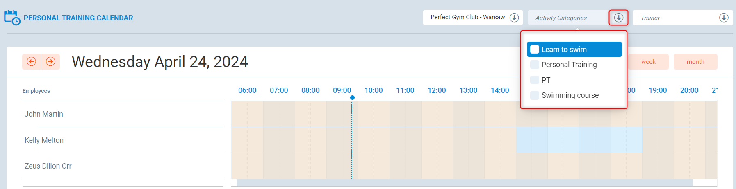Click Kelly Melton's blue availability block

(579, 140)
